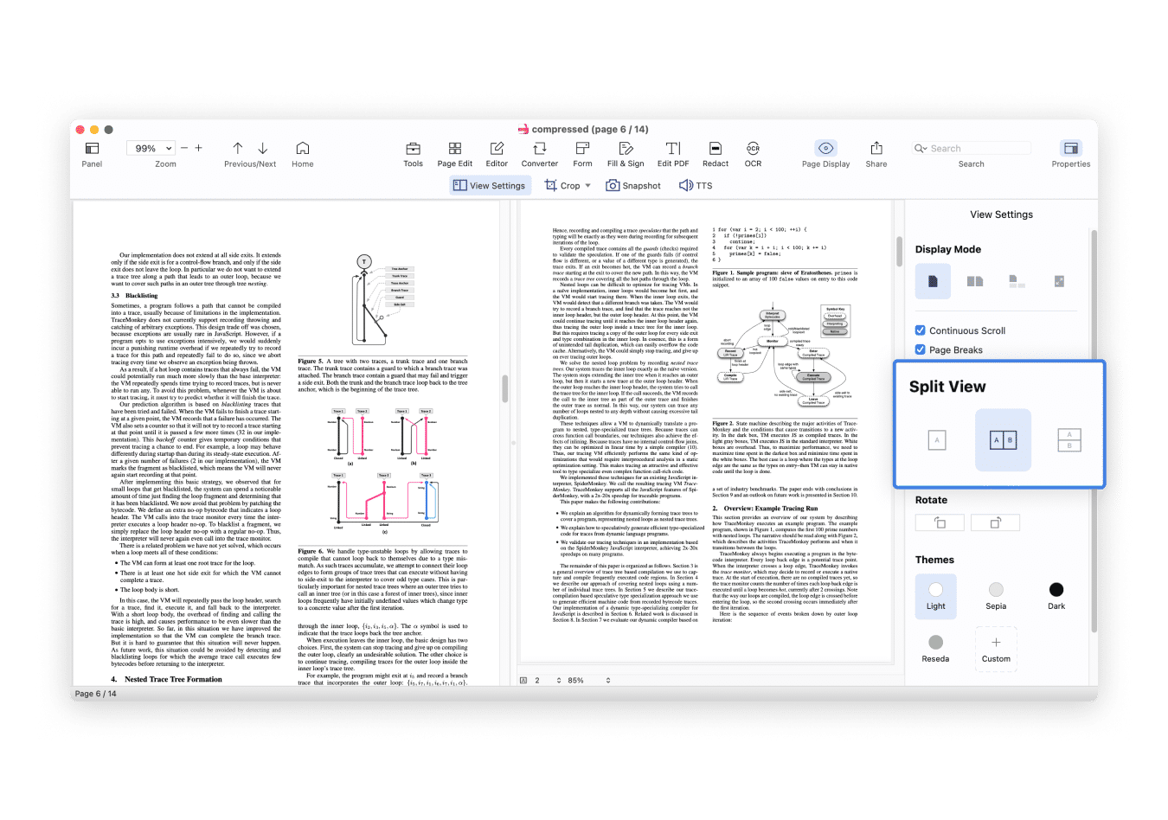The image size is (1168, 820).
Task: Select the Redact tool
Action: [x=715, y=149]
